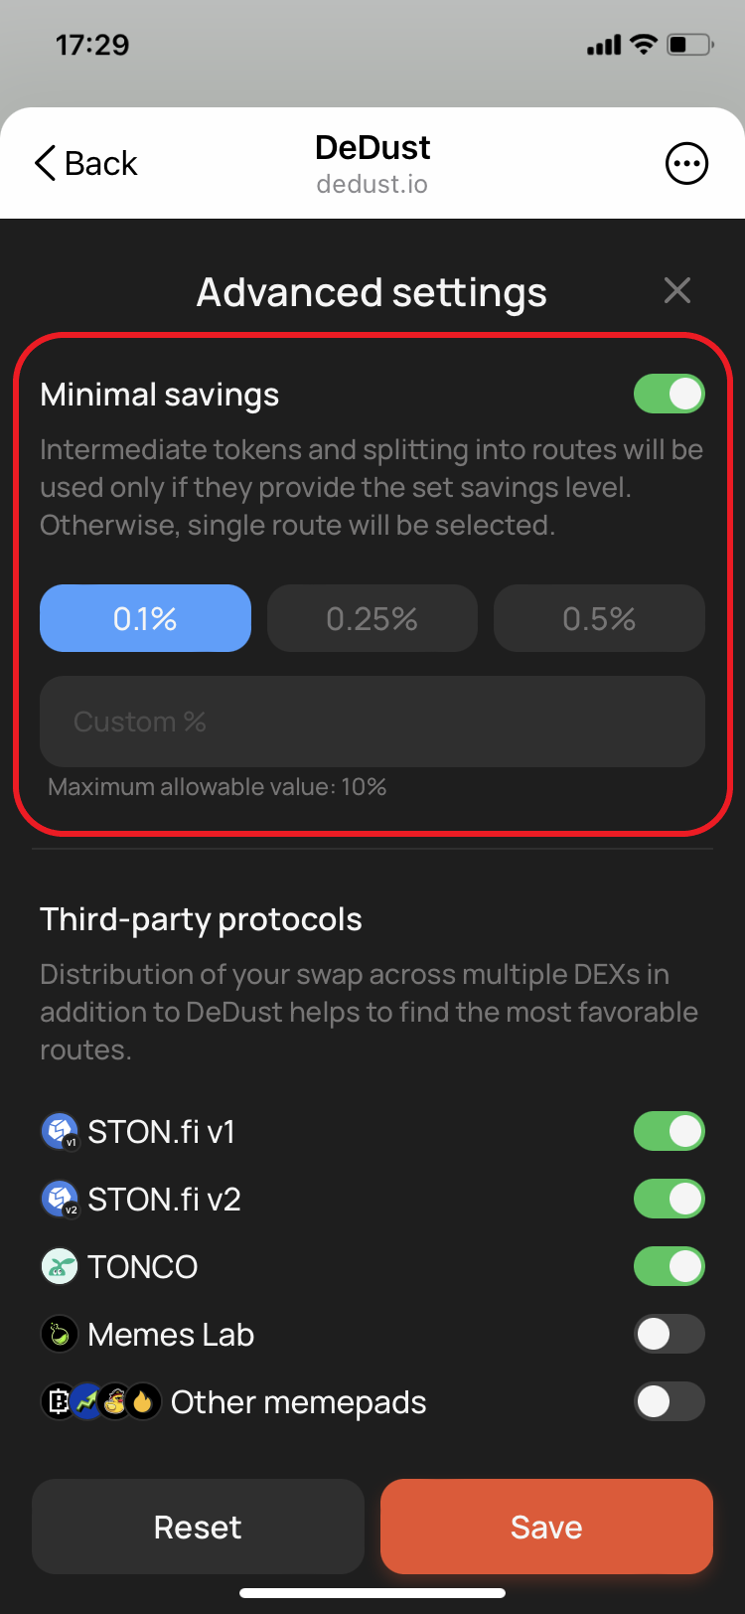Viewport: 745px width, 1614px height.
Task: Select the 0.25% savings option
Action: point(372,618)
